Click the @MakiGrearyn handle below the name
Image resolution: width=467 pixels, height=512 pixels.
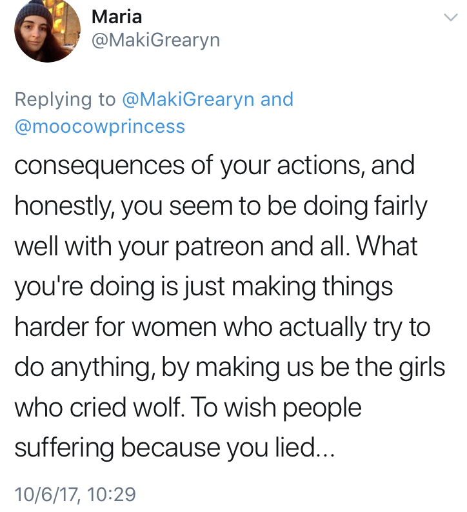pyautogui.click(x=155, y=40)
